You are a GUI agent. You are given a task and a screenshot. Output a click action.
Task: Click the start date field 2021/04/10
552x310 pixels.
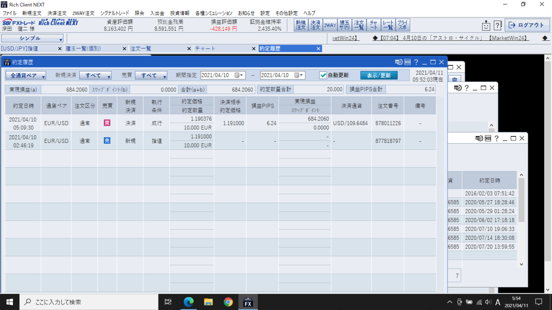218,75
